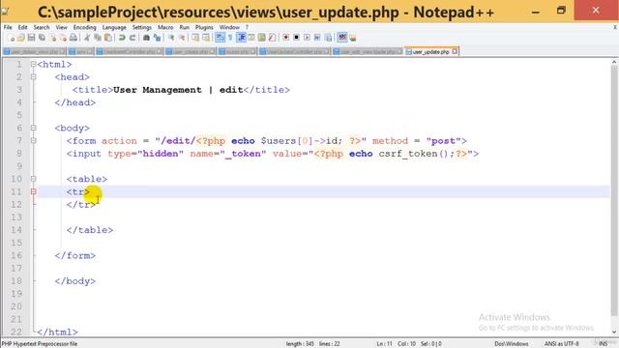Collapse the form fold on line 7
This screenshot has width=619, height=348.
pos(33,140)
